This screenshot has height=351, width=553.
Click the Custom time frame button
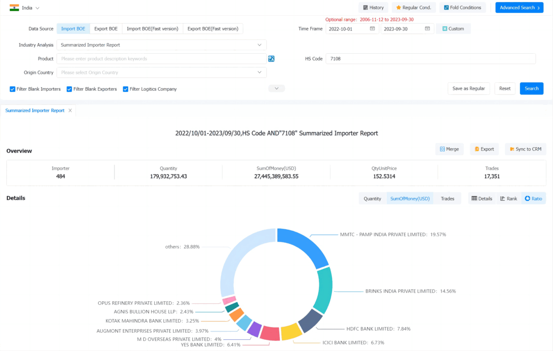coord(453,28)
